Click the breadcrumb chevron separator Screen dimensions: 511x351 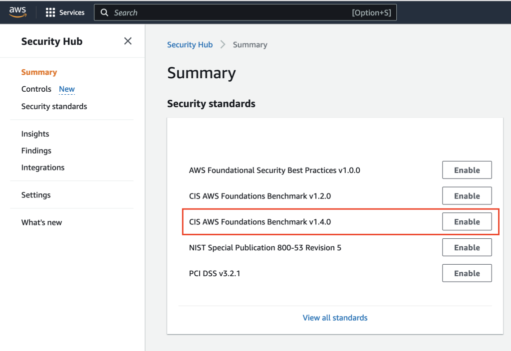[223, 44]
